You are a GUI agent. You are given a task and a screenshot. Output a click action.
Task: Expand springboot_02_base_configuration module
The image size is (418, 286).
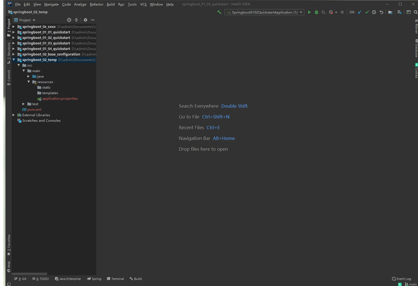pyautogui.click(x=14, y=54)
